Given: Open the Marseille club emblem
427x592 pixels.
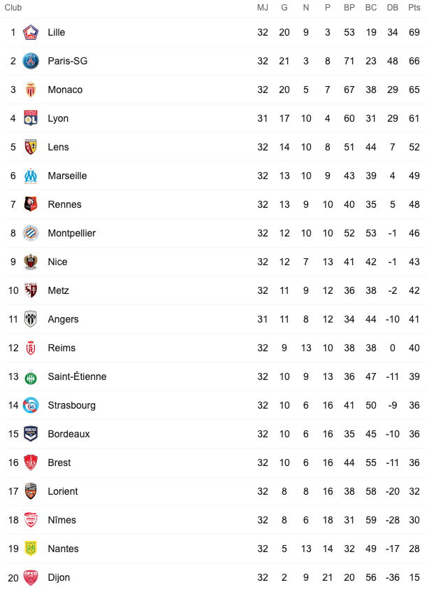Looking at the screenshot, I should click(x=31, y=176).
